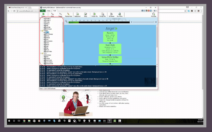This screenshot has height=132, width=212.
Task: Collapse the Fantasy voices folder
Action: [41, 31]
